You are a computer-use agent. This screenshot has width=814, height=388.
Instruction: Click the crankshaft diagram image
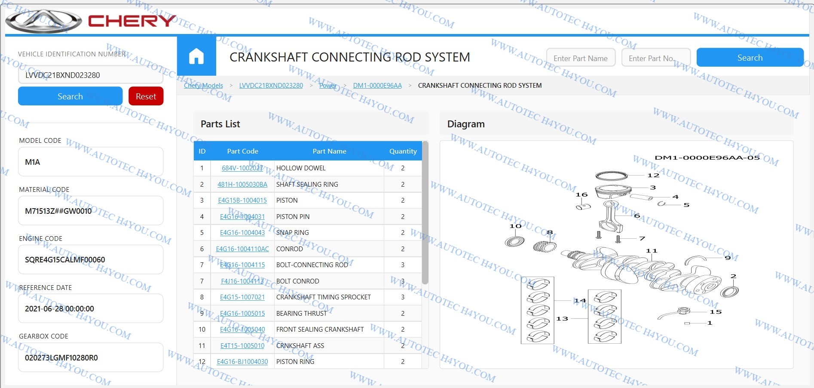616,255
